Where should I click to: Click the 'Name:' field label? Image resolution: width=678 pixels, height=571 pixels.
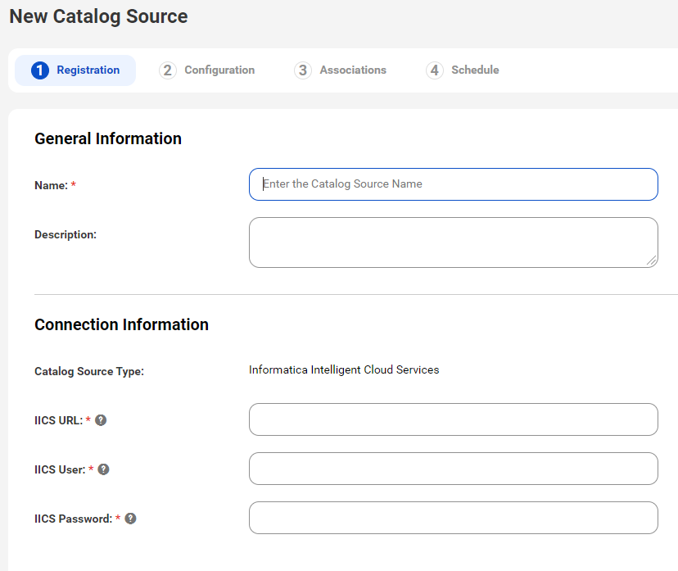tap(51, 186)
